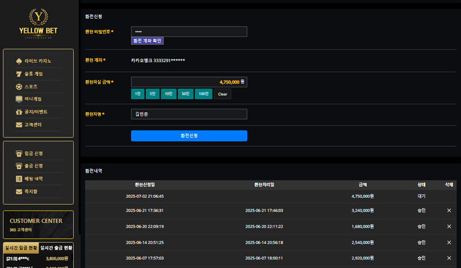Click the 베팅 내역 list icon
Viewport: 461px width, 268px height.
click(x=19, y=179)
